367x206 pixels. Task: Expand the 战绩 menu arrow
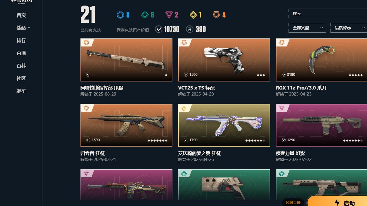[x=29, y=28]
